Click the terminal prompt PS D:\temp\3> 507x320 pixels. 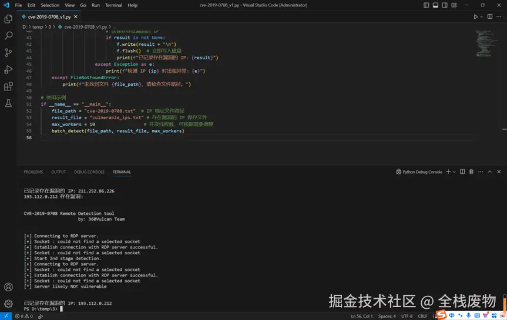tap(41, 309)
